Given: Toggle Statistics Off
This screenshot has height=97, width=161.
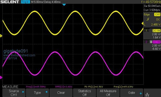Looking at the screenshot, I should [x=85, y=93].
